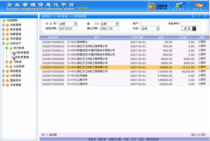Screen dimensions: 210x141
Task: Sort by the 金额 column header
Action: click(161, 38)
